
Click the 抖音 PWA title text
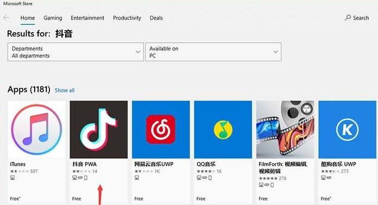[x=84, y=164]
